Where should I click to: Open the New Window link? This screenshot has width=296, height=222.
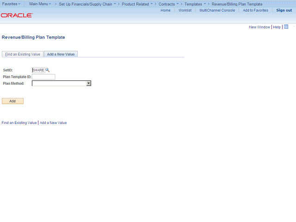pos(259,27)
